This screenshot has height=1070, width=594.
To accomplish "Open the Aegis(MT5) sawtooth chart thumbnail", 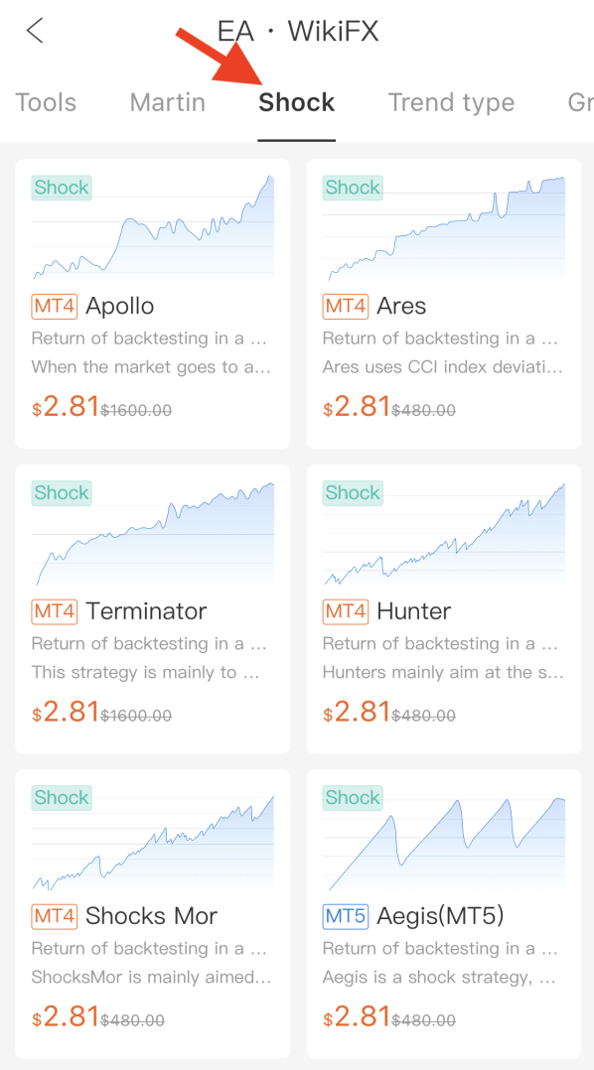I will click(444, 838).
